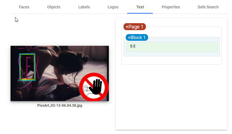The width and height of the screenshot is (232, 134).
Task: Click the green text bounding box on image
Action: [27, 67]
